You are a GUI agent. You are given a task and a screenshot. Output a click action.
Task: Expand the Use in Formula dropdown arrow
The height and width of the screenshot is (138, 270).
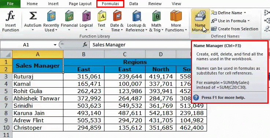(x=248, y=21)
